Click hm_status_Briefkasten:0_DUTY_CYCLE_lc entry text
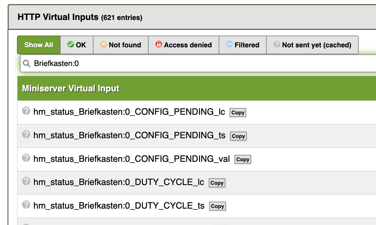Viewport: 376px width, 225px height. (x=119, y=182)
